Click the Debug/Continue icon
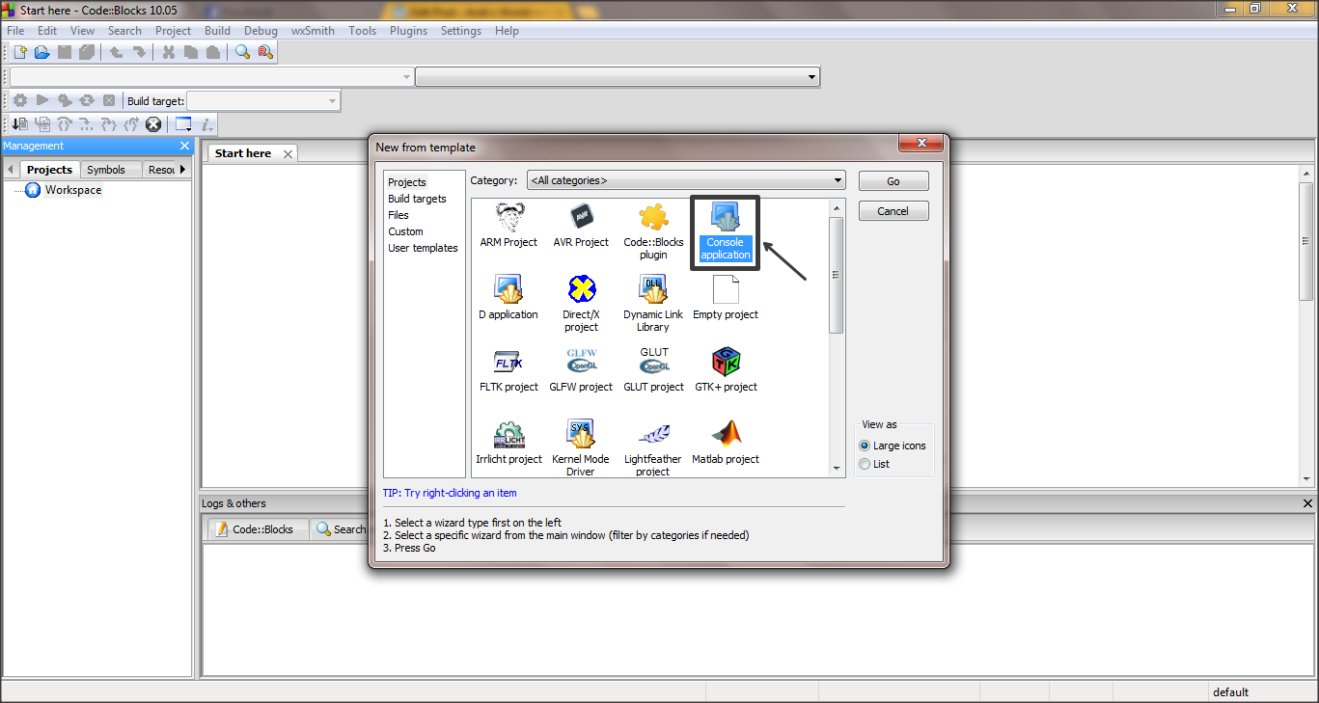Screen dimensions: 1319x703 20,124
